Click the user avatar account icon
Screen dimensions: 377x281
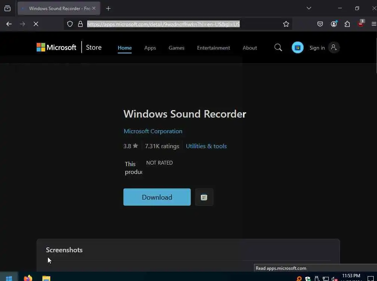coord(334,47)
